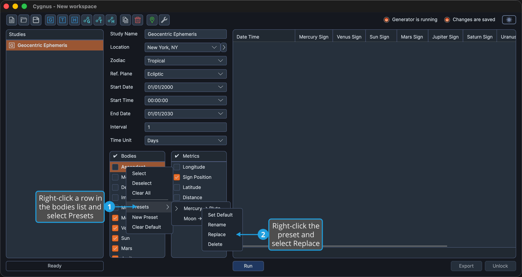Select Replace in the preset menu

click(x=222, y=235)
